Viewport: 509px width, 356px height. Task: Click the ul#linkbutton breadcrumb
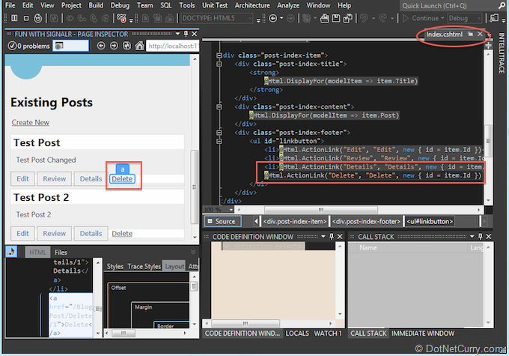430,221
